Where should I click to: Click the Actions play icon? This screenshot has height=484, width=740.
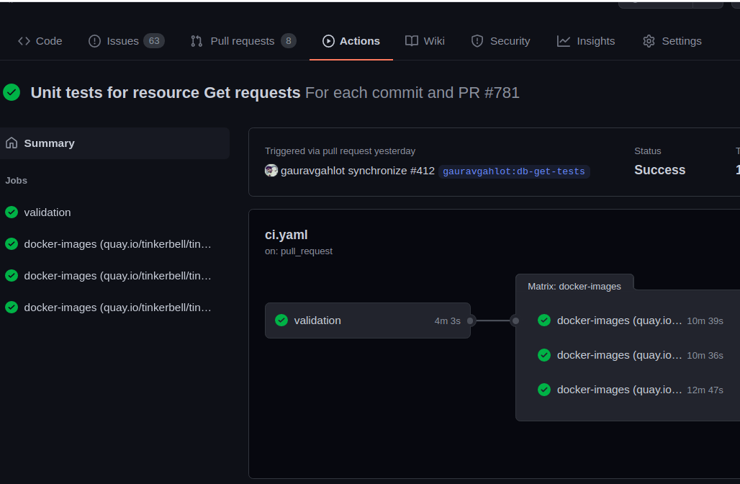(328, 41)
